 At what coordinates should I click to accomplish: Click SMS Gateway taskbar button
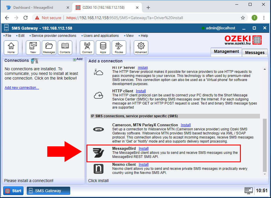(48, 191)
